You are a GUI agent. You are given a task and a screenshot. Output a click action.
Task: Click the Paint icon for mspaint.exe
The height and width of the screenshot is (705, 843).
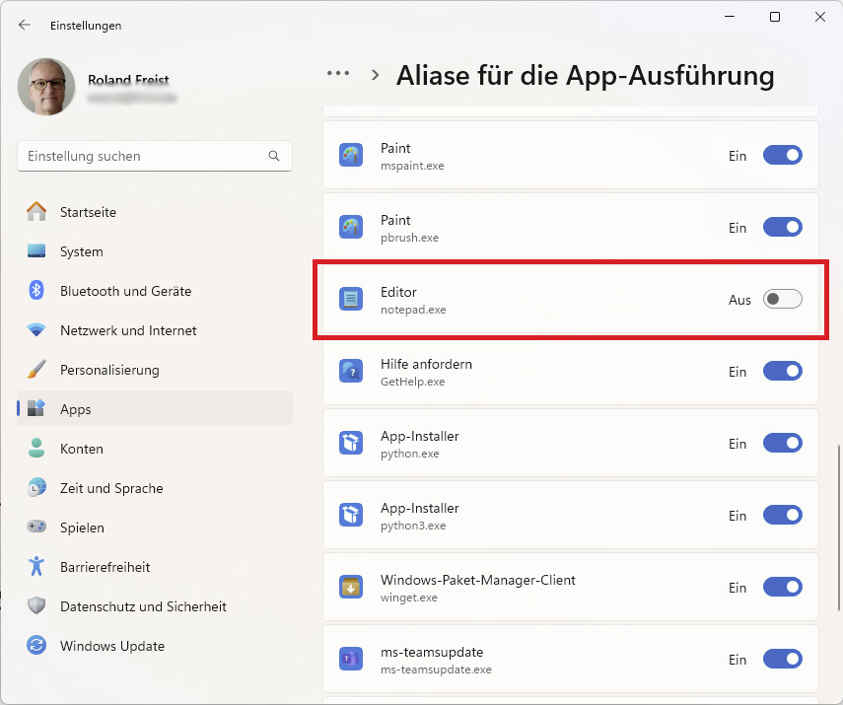point(351,156)
